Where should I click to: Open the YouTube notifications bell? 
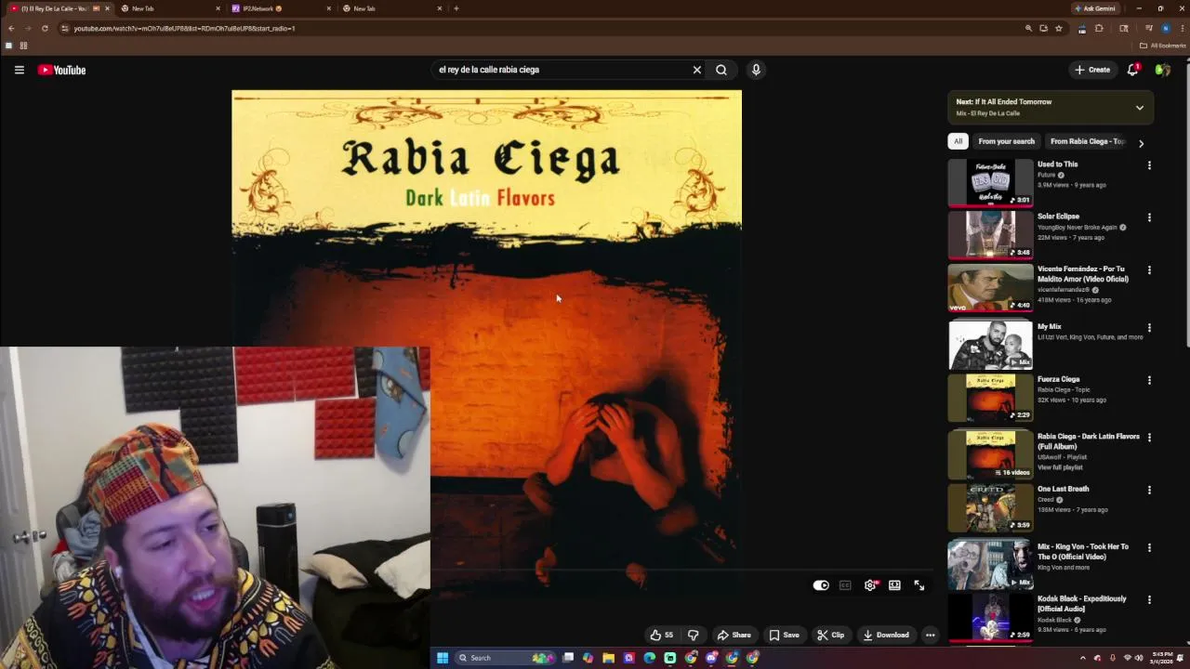(x=1132, y=70)
